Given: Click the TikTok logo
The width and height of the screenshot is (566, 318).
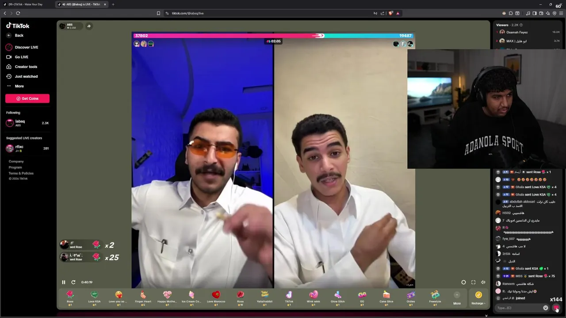Looking at the screenshot, I should (x=18, y=26).
